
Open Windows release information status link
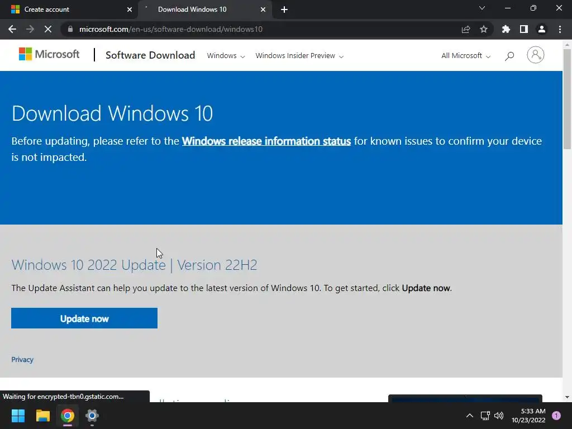[x=266, y=141]
